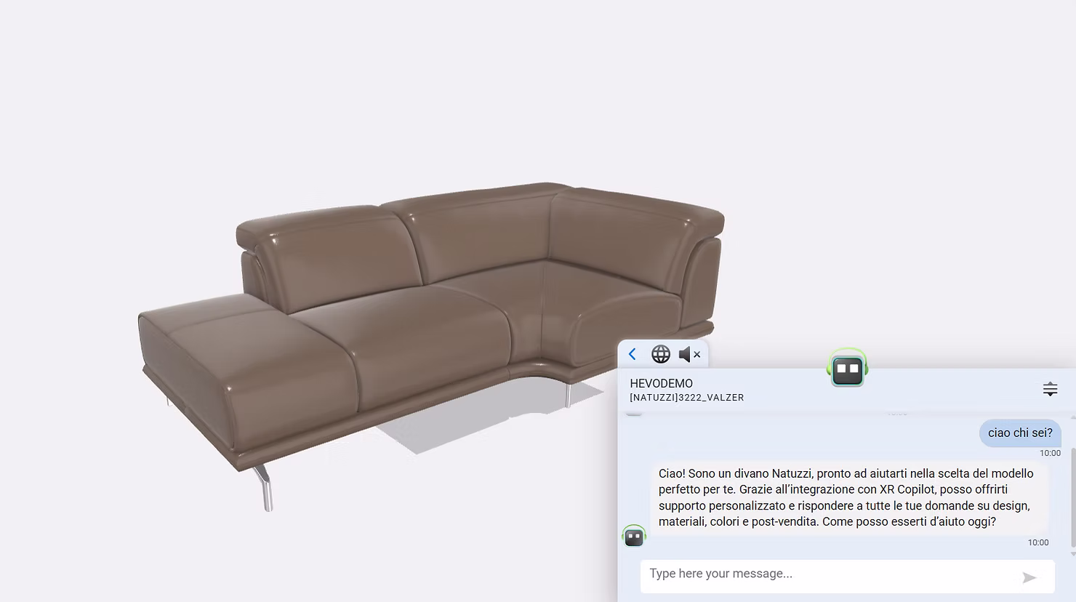Open the globe language selector
1076x602 pixels.
coord(660,354)
